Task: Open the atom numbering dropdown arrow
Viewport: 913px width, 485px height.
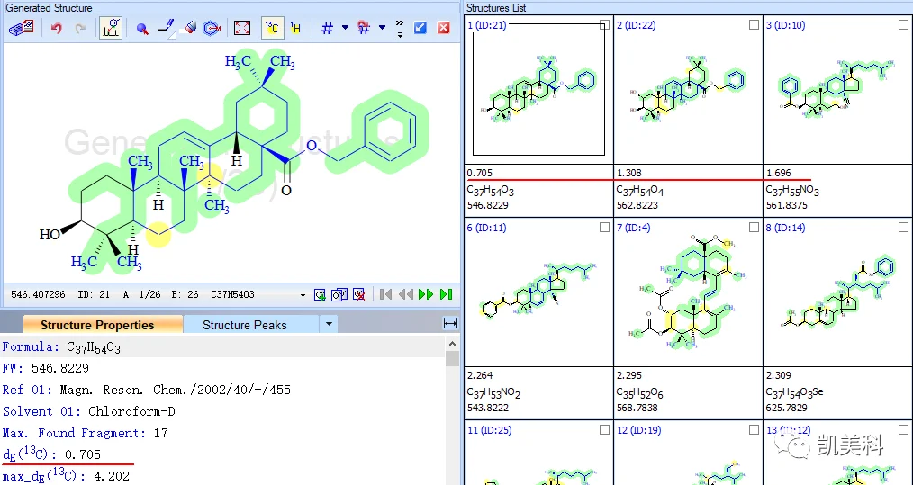Action: point(345,27)
